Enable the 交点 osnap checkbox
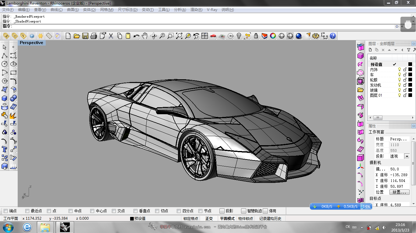Screen dimensions: 416x233 114,211
